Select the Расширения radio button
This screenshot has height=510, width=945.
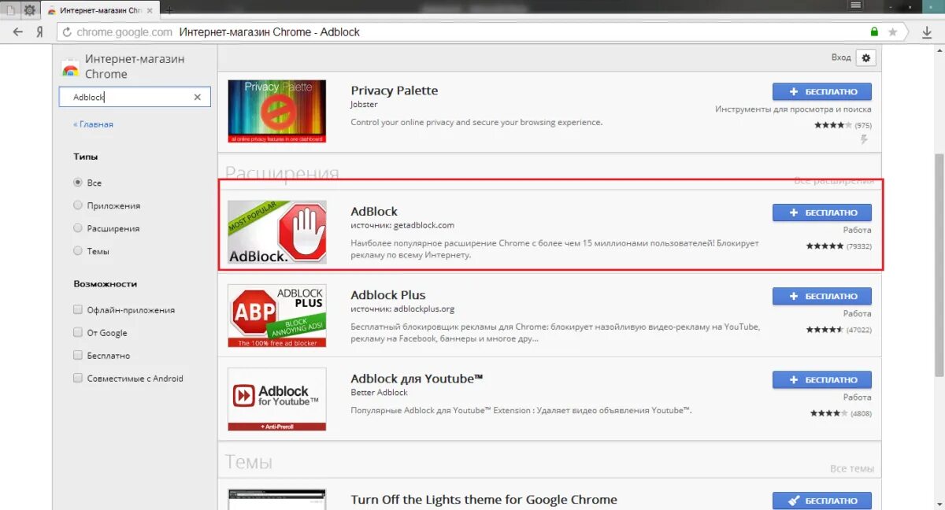coord(78,228)
